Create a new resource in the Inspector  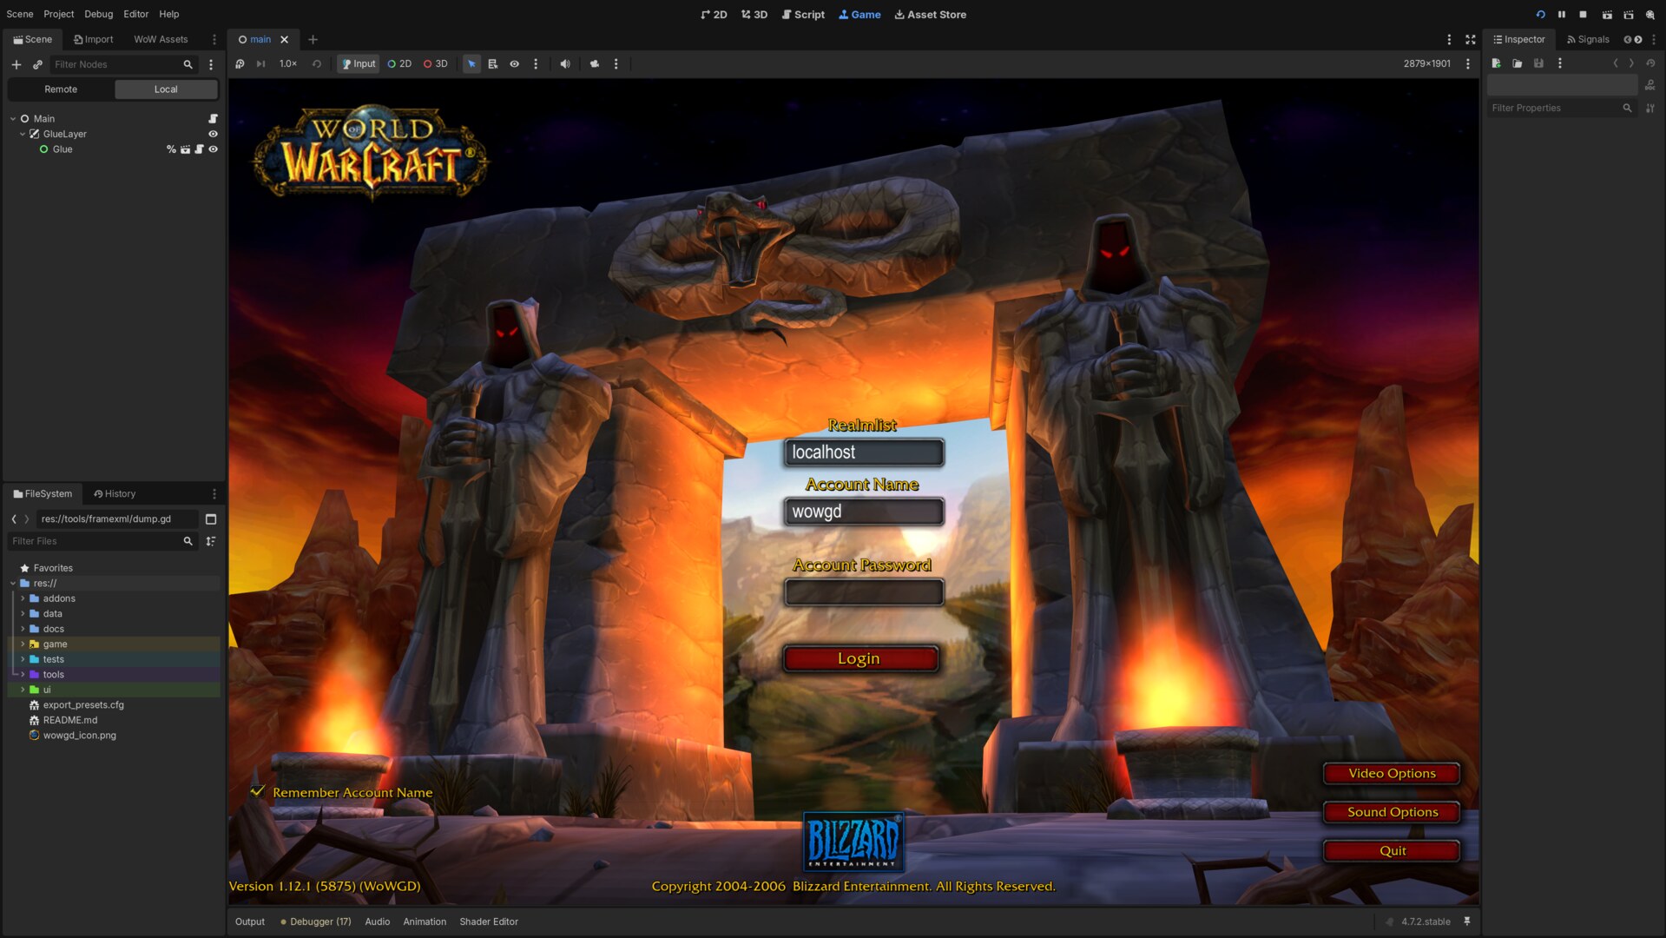coord(1496,63)
